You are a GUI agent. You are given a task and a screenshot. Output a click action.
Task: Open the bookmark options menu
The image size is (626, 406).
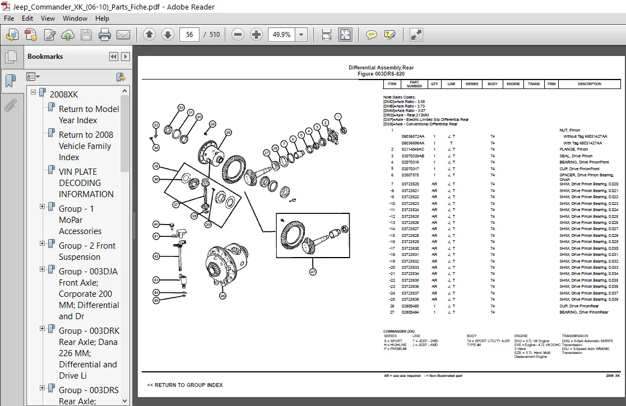click(x=33, y=77)
